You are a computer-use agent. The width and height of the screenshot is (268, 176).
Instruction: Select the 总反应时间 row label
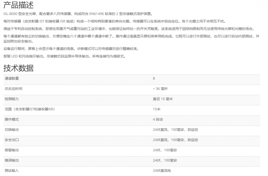[13, 89]
